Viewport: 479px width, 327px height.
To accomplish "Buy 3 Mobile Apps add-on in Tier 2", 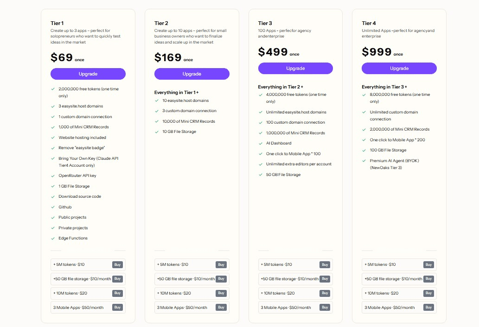I will click(x=221, y=308).
